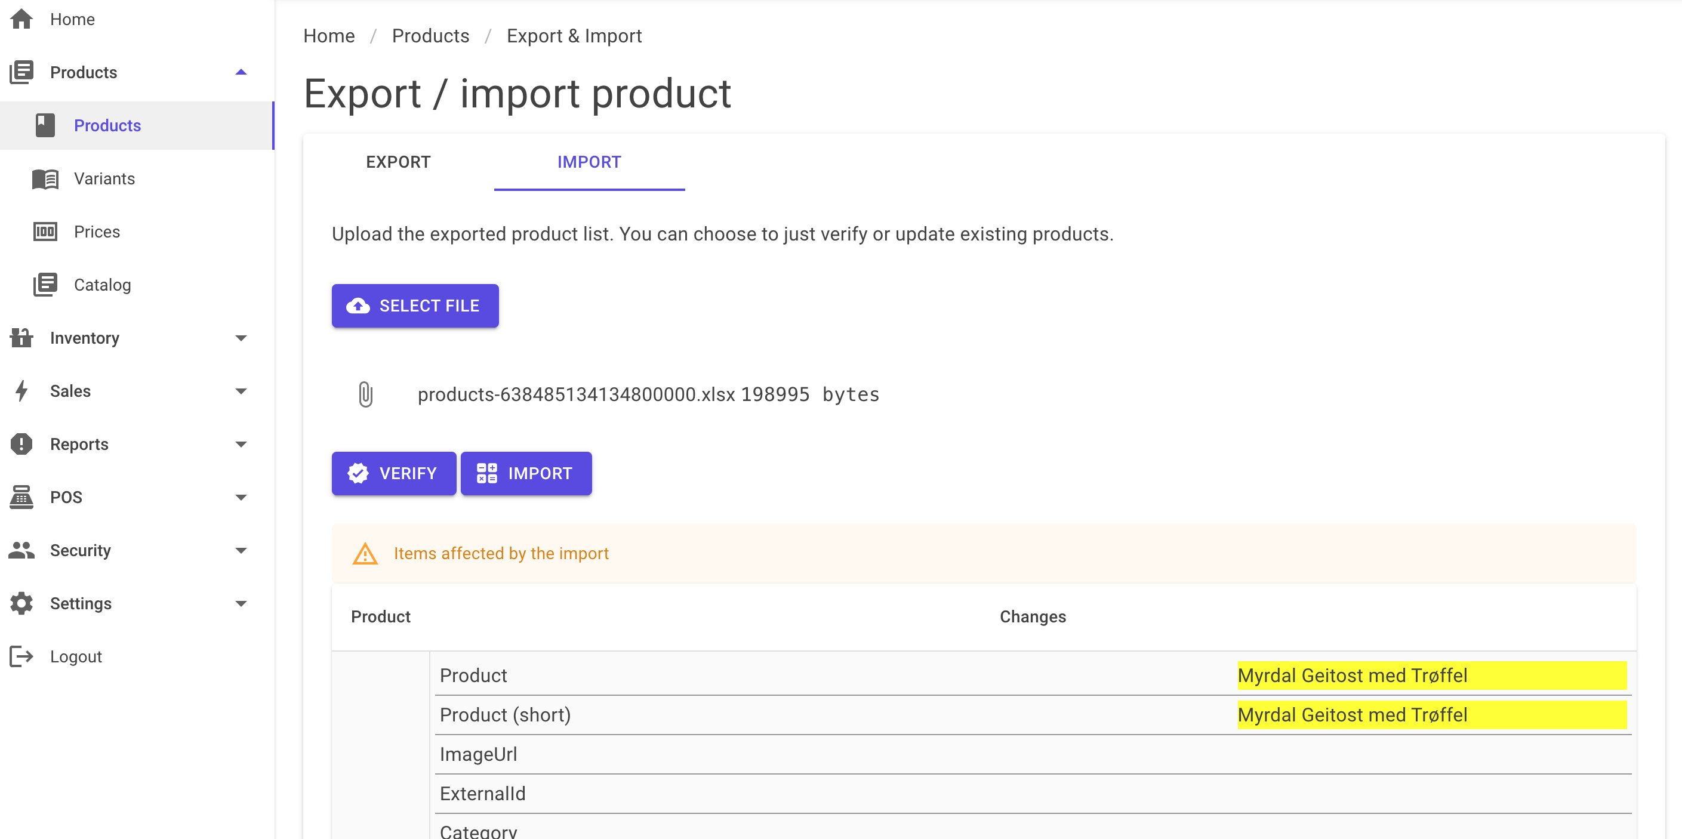This screenshot has height=839, width=1682.
Task: Click the cloud upload icon on Select File
Action: coord(358,306)
